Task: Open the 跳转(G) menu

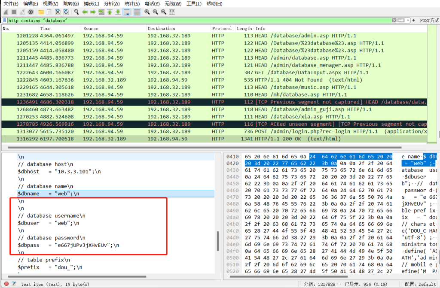Action: tap(71, 3)
